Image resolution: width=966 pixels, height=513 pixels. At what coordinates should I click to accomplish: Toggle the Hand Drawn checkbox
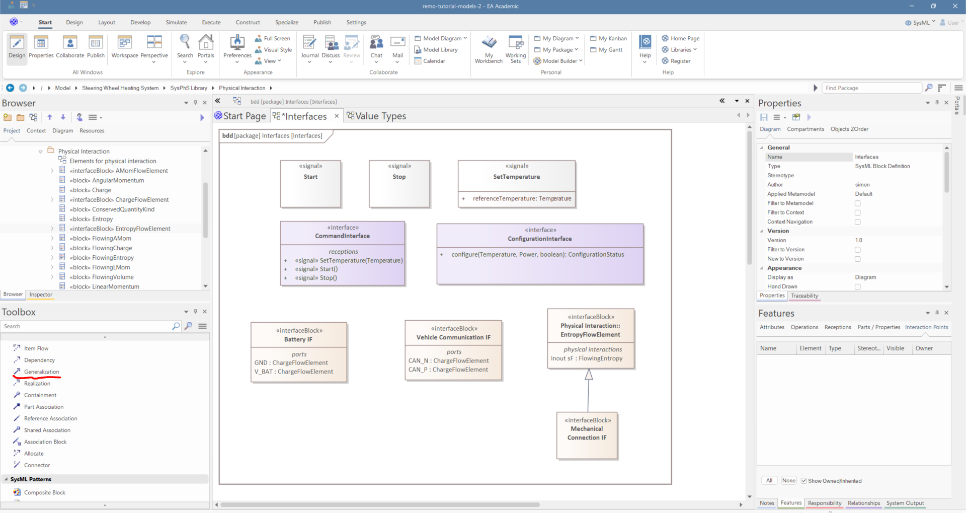857,286
